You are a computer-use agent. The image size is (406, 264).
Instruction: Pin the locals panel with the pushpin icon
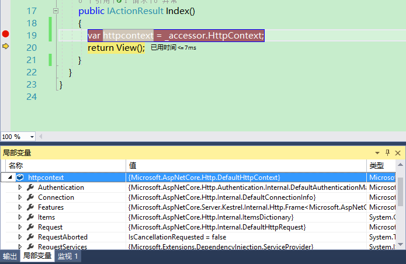[x=388, y=152]
